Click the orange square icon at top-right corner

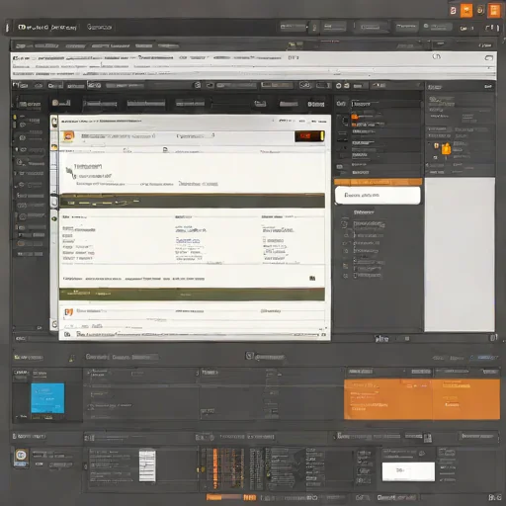(x=494, y=11)
